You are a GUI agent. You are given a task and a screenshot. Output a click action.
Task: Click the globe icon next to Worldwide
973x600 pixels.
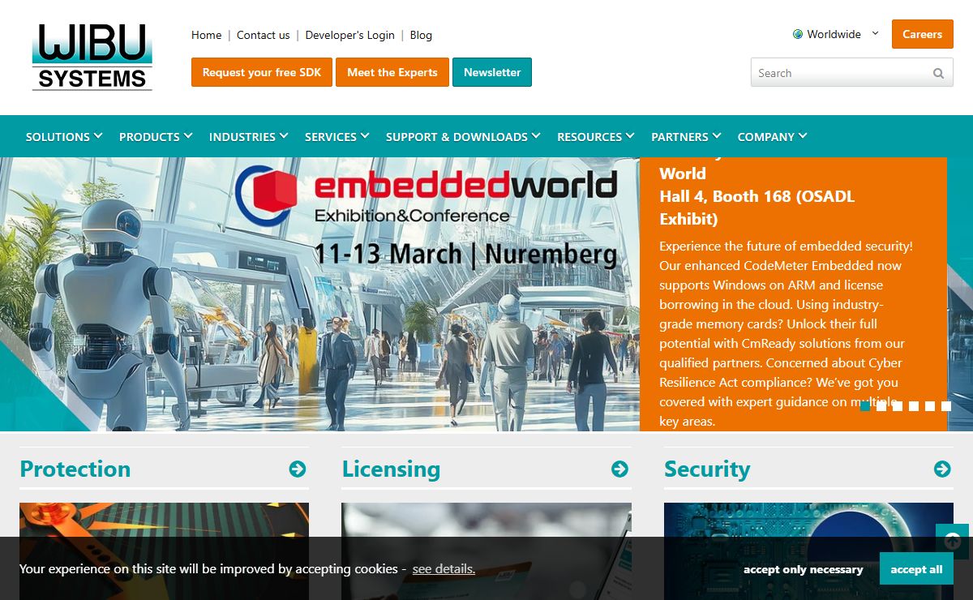pyautogui.click(x=798, y=34)
